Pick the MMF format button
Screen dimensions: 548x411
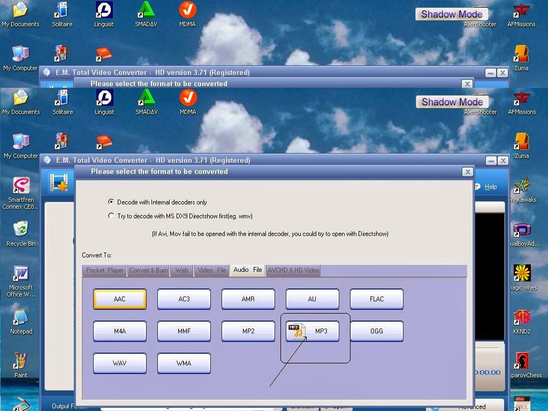(184, 331)
